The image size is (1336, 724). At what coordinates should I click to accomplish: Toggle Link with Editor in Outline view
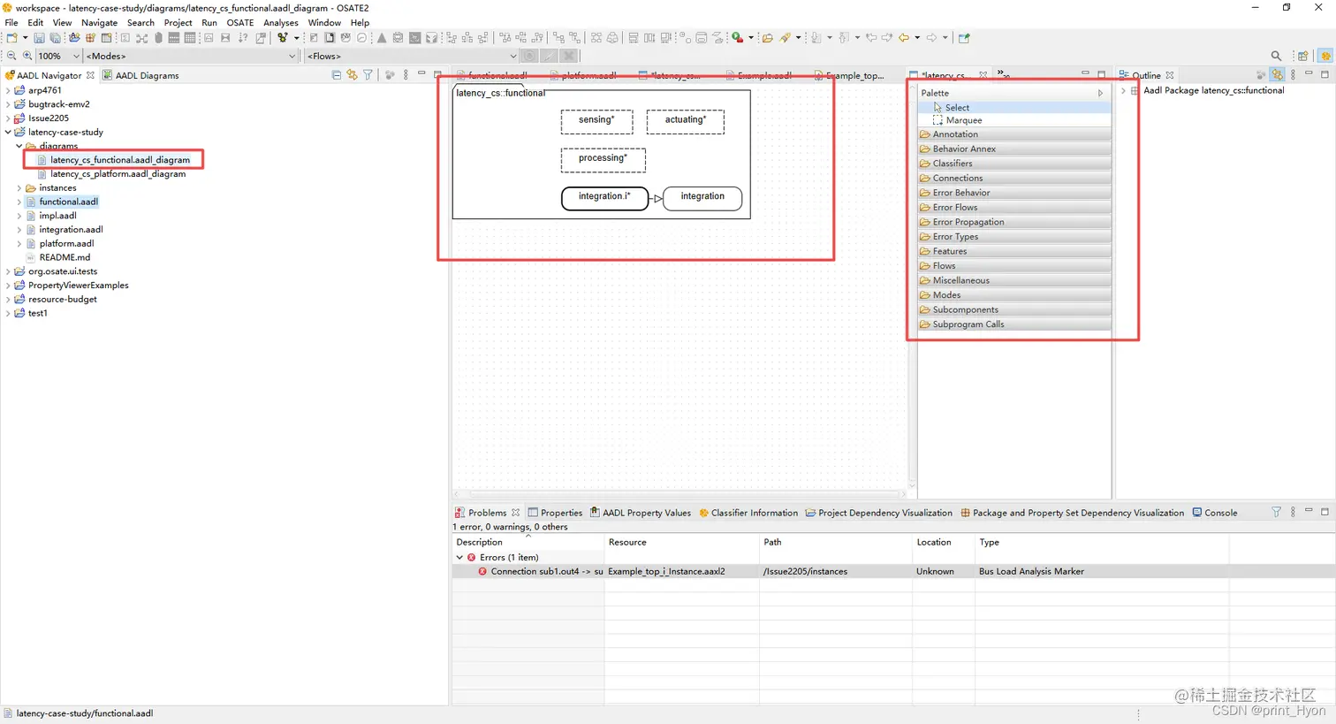[1277, 75]
